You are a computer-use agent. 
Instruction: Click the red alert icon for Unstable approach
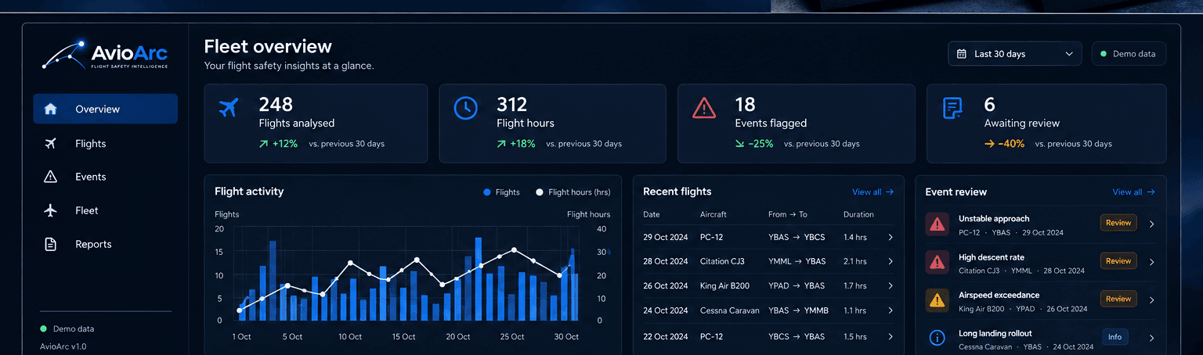[x=936, y=224]
